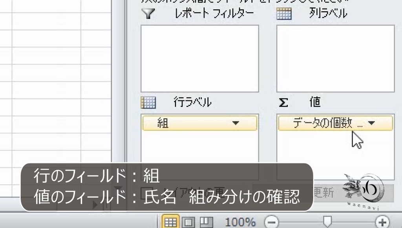Click the zoom in plus button

(382, 222)
